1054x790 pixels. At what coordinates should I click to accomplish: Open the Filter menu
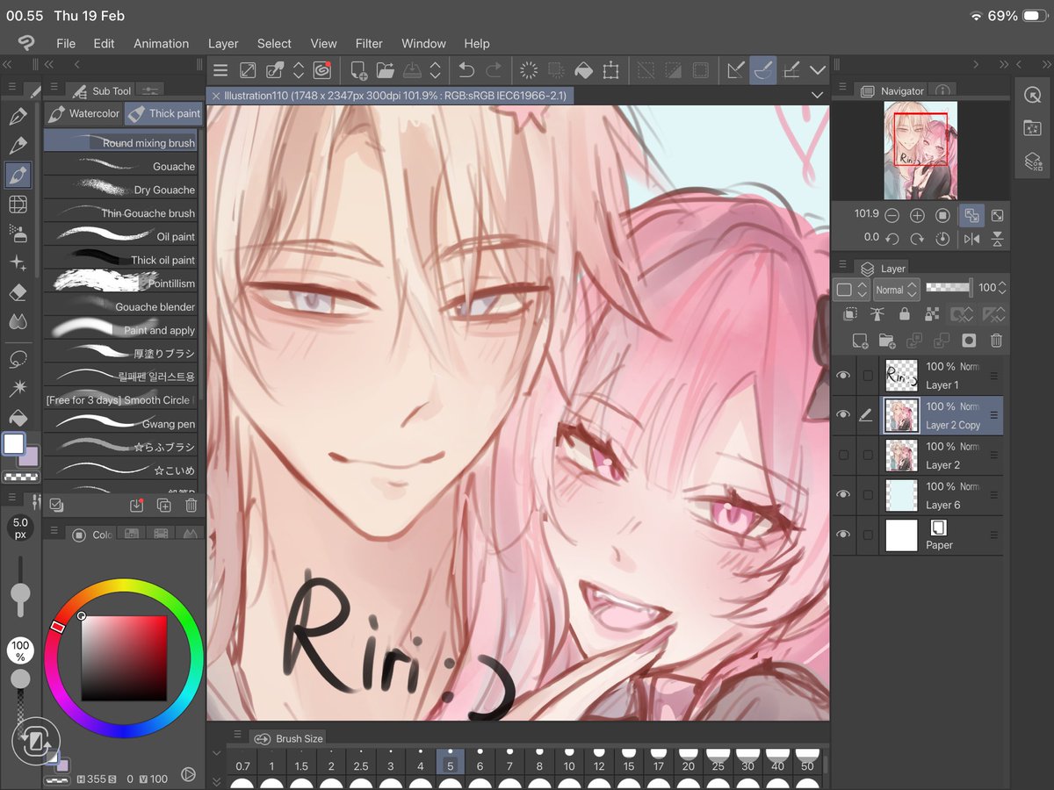(x=369, y=43)
